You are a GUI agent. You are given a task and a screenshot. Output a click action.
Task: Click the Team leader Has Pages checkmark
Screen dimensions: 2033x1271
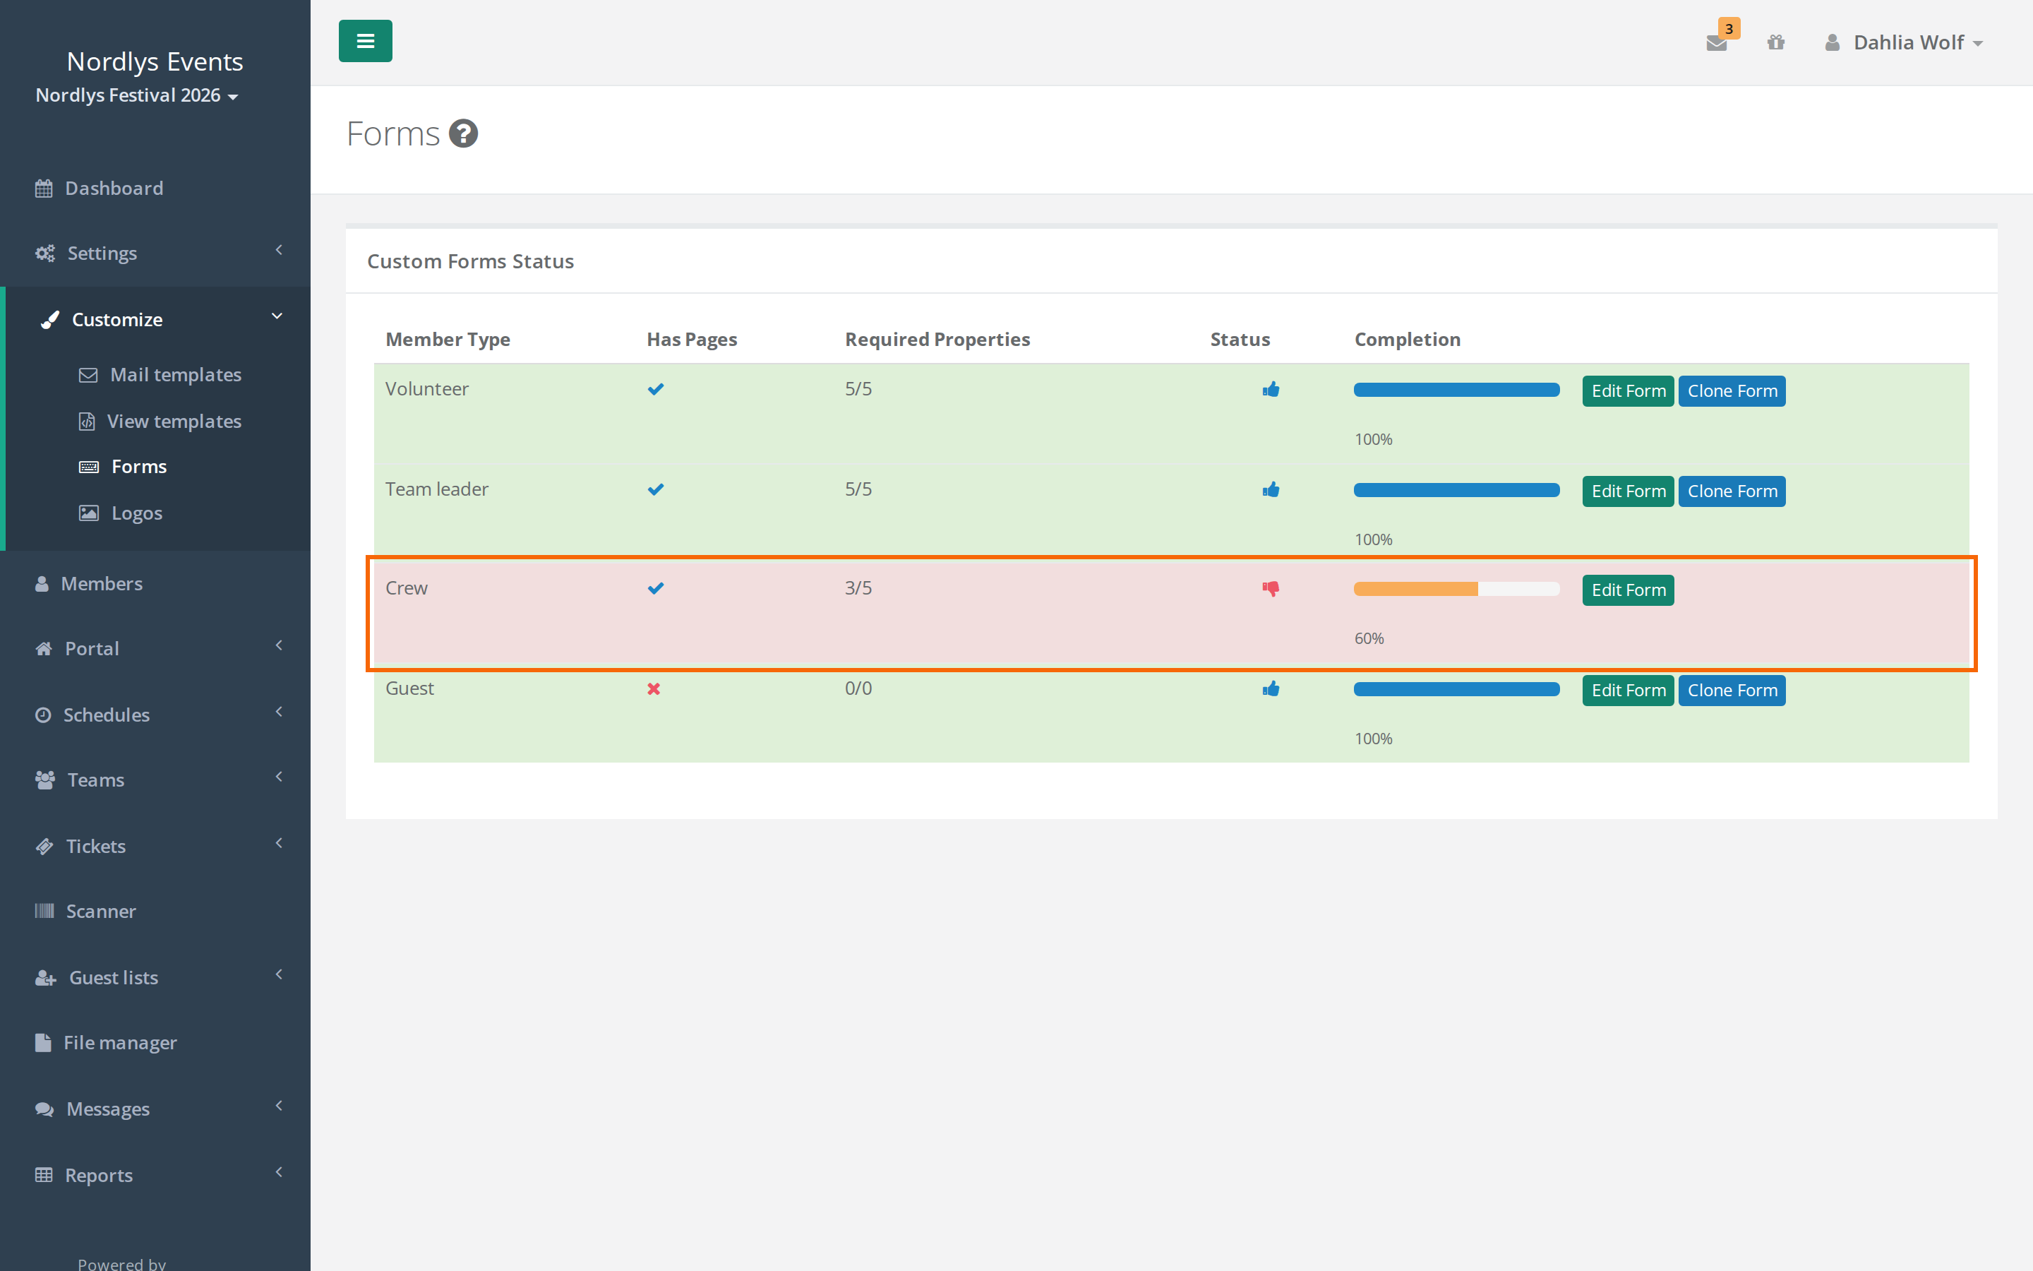pyautogui.click(x=655, y=489)
